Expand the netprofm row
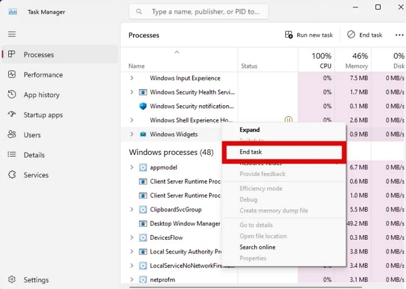Image resolution: width=406 pixels, height=289 pixels. pos(132,279)
